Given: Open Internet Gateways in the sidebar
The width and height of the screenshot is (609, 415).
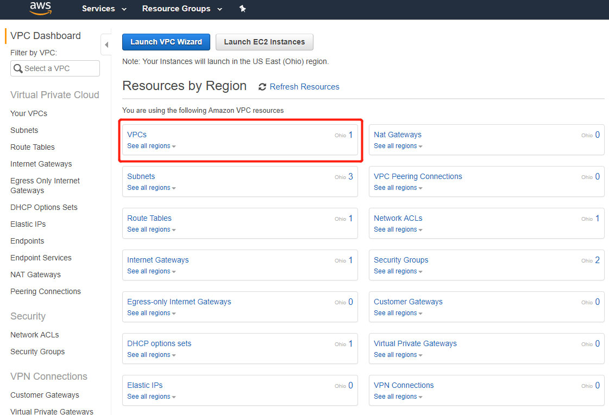Looking at the screenshot, I should [41, 164].
